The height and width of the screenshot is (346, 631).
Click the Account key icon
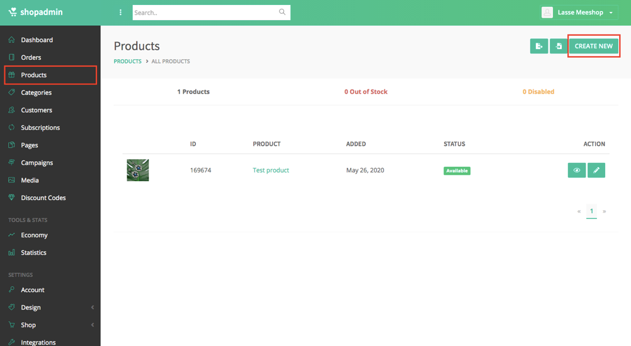click(12, 289)
